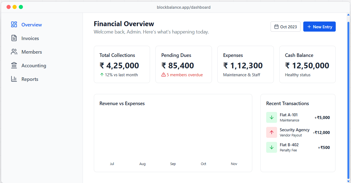Viewport: 351px width, 183px height.
Task: Open the Members people icon
Action: [x=14, y=52]
